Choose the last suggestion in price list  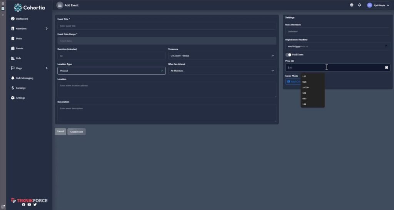(x=312, y=104)
